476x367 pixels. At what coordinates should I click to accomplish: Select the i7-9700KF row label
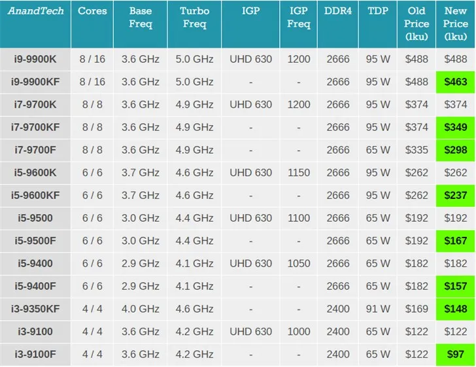coord(35,127)
